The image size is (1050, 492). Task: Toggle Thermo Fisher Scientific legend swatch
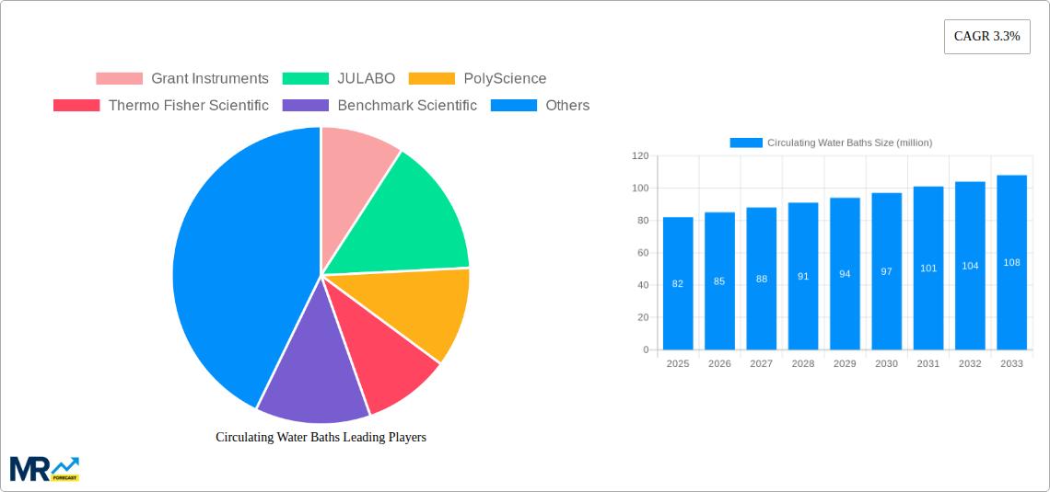pyautogui.click(x=76, y=106)
